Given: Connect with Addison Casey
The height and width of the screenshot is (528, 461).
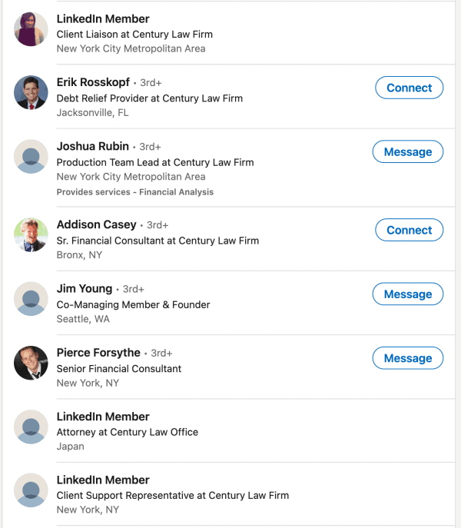Looking at the screenshot, I should pos(409,230).
